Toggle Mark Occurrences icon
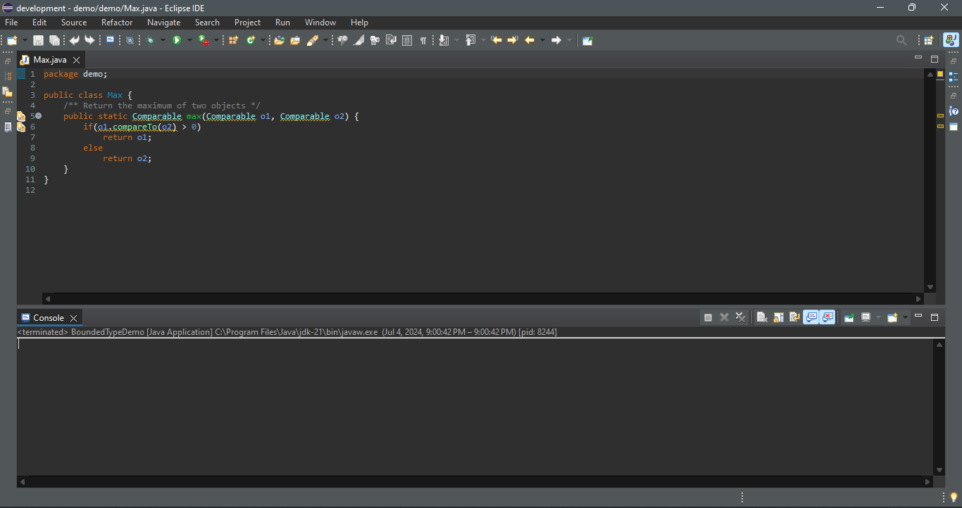 click(358, 40)
